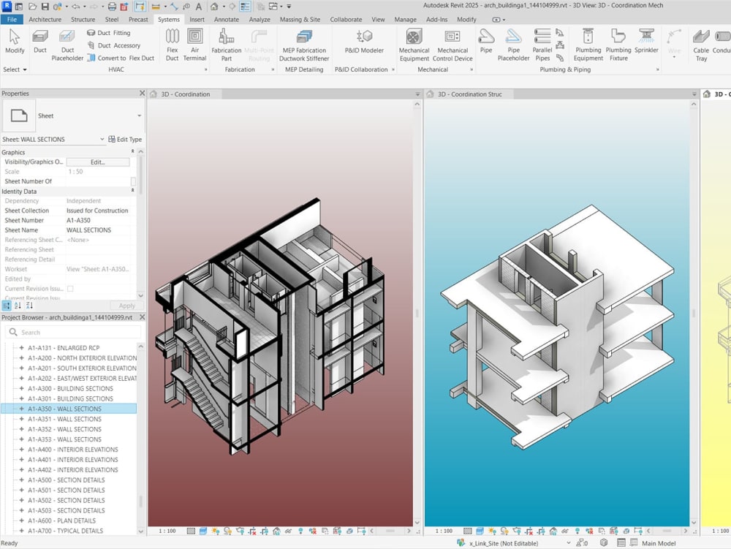Open the active workset dropdown in status bar
This screenshot has width=731, height=549.
tap(568, 543)
